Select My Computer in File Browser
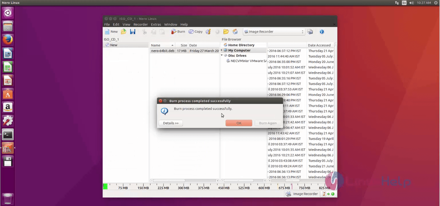Image resolution: width=440 pixels, height=206 pixels. [239, 50]
